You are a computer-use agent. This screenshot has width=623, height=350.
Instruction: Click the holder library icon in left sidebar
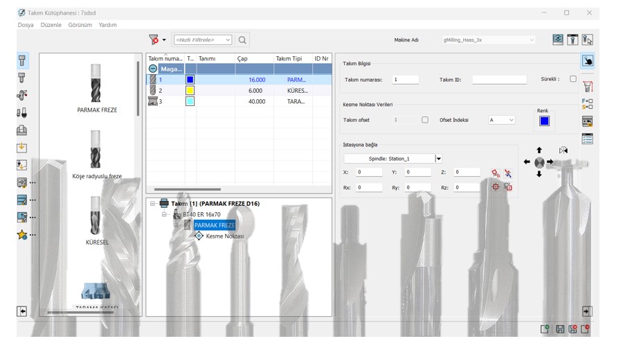pos(22,130)
